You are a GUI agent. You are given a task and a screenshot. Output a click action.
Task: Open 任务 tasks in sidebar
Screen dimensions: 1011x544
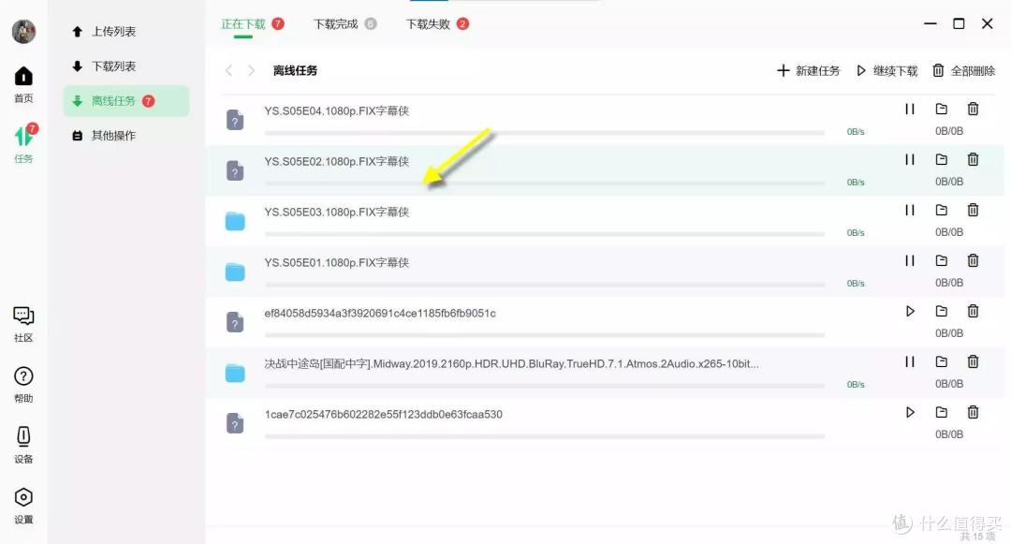pos(24,144)
